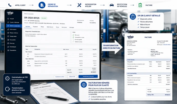The height and width of the screenshot is (104, 177).
Task: Open Planning via its calendar icon
Action: (8, 43)
